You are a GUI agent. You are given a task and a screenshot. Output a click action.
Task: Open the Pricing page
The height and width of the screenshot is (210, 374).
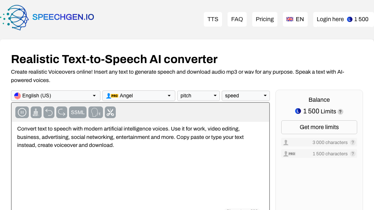pyautogui.click(x=264, y=19)
